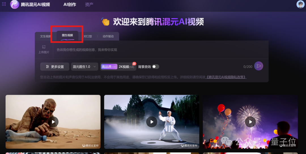
Task: Switch to the 文生视频 tab
Action: (x=45, y=36)
